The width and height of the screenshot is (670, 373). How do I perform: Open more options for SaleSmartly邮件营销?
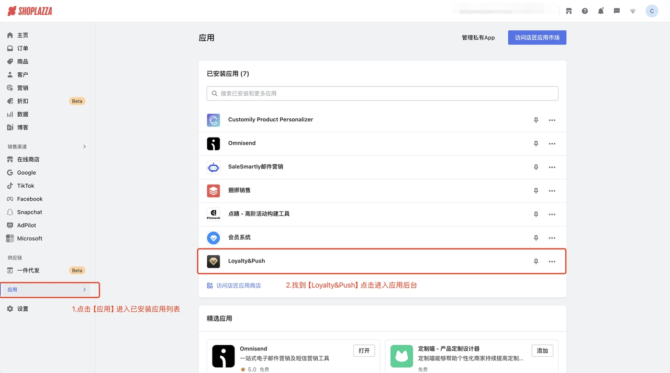(x=552, y=167)
